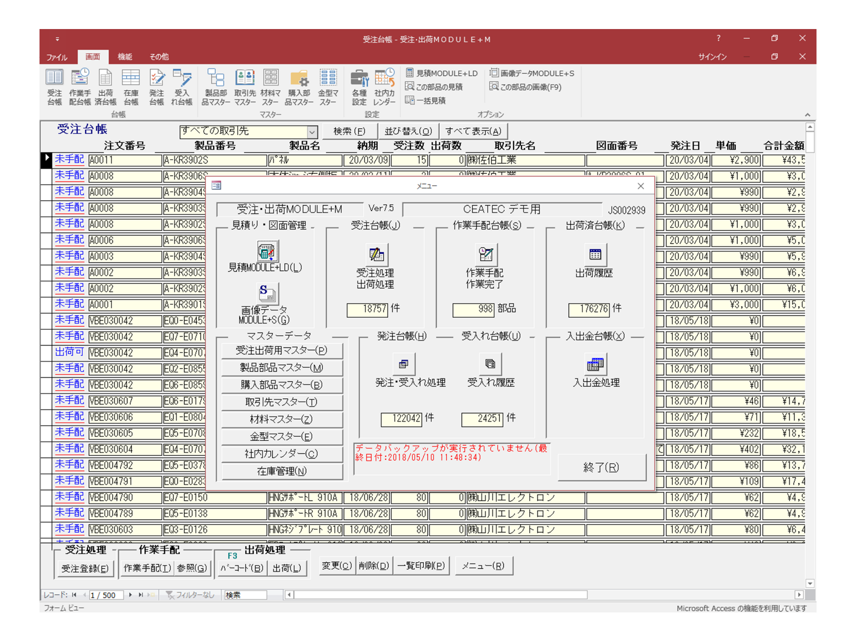This screenshot has height=642, width=856.
Task: Launch 画像データMODULE+S from ribbon
Action: coord(532,73)
